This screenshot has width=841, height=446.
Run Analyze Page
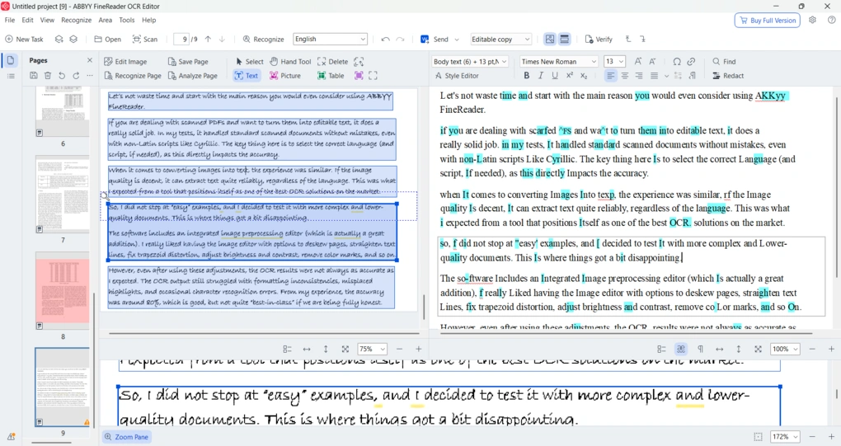[x=193, y=76]
